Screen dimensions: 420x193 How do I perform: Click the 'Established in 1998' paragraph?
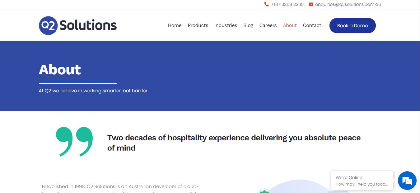click(120, 189)
